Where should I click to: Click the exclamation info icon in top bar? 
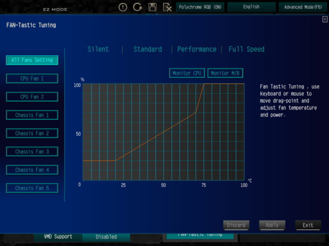tap(123, 7)
